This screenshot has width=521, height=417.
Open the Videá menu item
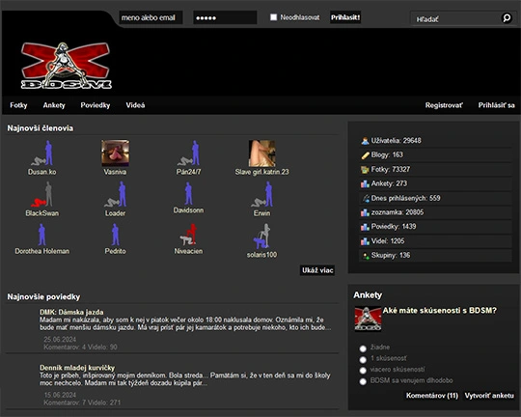coord(135,105)
